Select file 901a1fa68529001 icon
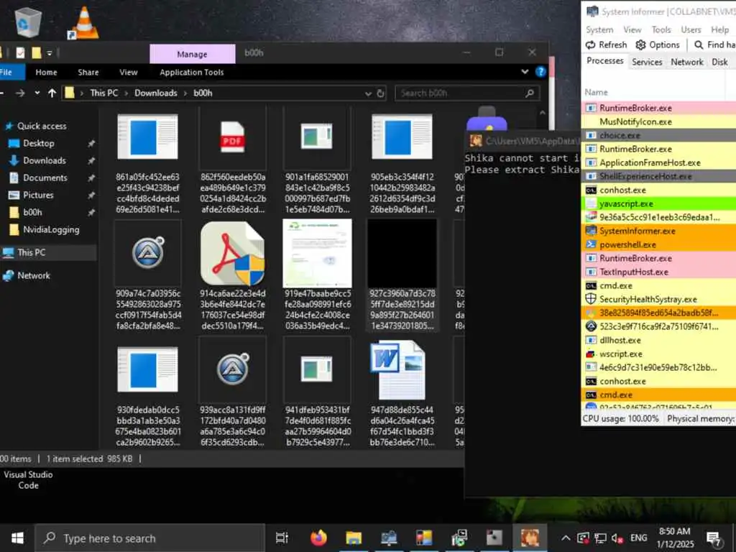This screenshot has width=736, height=552. [317, 136]
